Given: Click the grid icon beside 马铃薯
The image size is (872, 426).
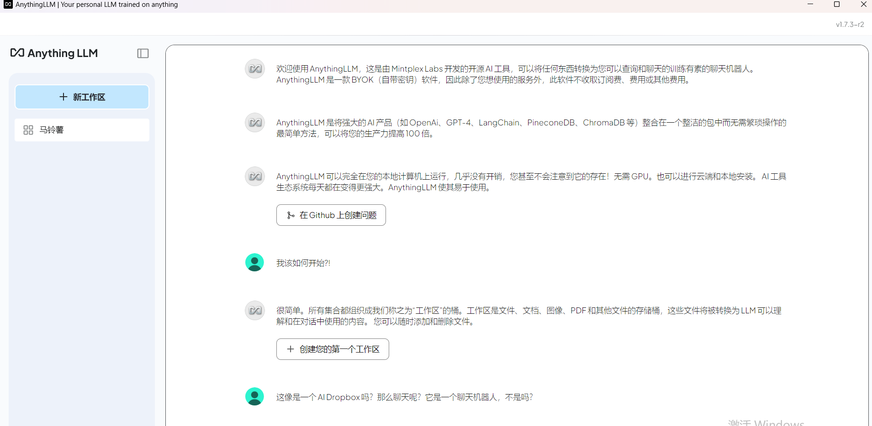Looking at the screenshot, I should (28, 130).
